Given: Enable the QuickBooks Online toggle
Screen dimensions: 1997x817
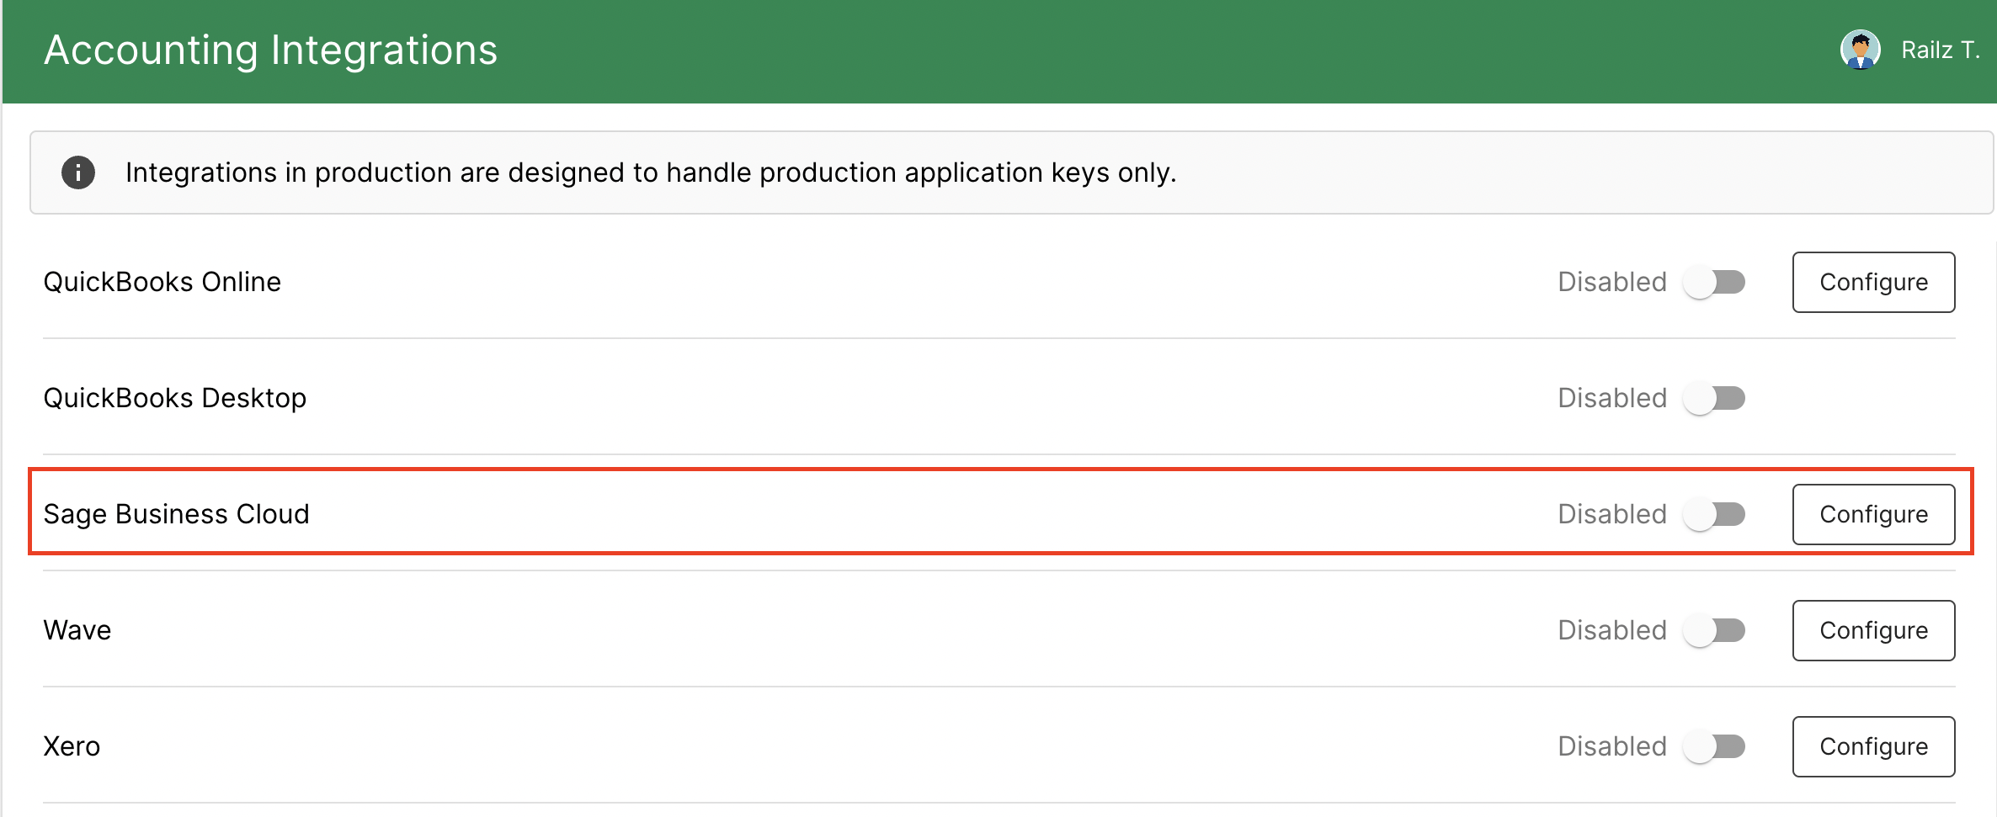Looking at the screenshot, I should (x=1714, y=282).
